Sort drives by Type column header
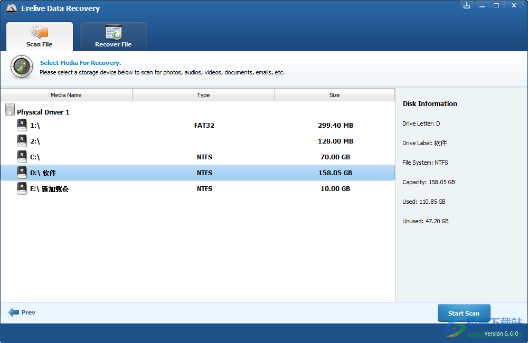This screenshot has height=343, width=528. click(203, 95)
